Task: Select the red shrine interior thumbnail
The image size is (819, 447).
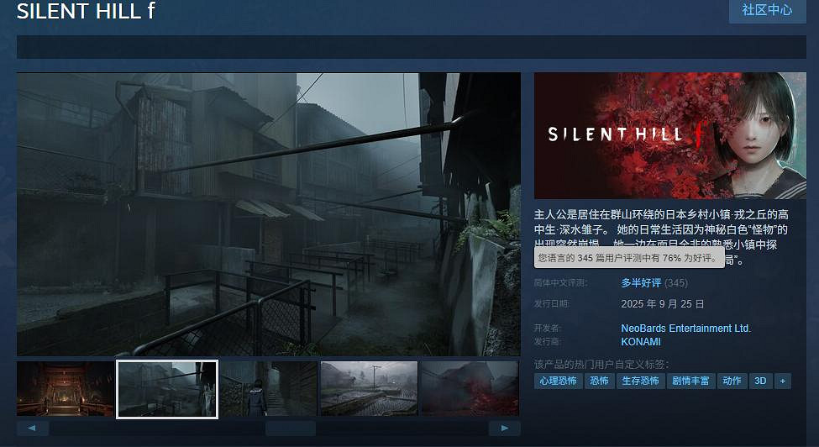Action: (66, 388)
